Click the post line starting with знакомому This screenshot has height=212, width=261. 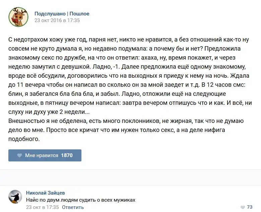tap(126, 49)
